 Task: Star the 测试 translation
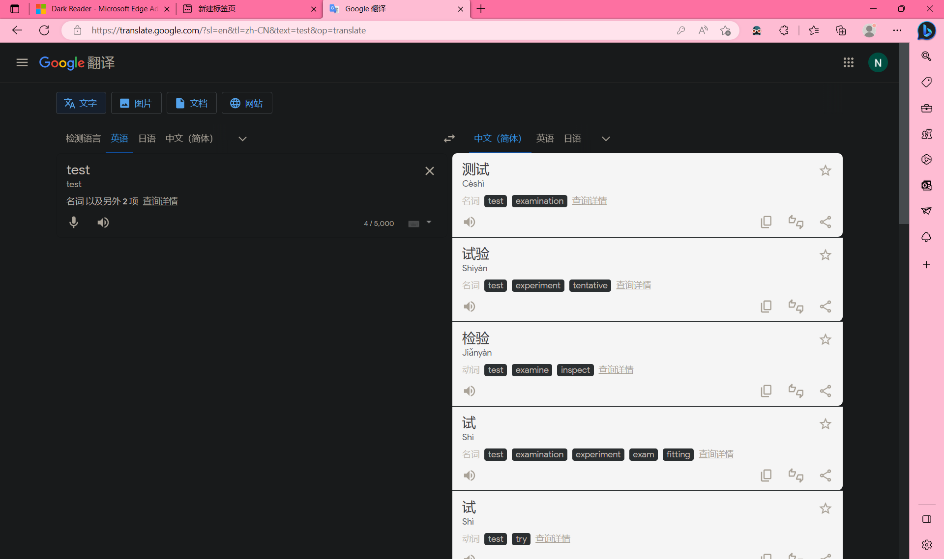click(825, 170)
